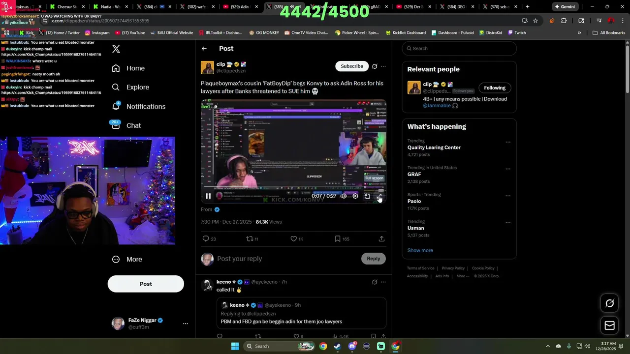Open more options for the Usman trend

pyautogui.click(x=508, y=222)
